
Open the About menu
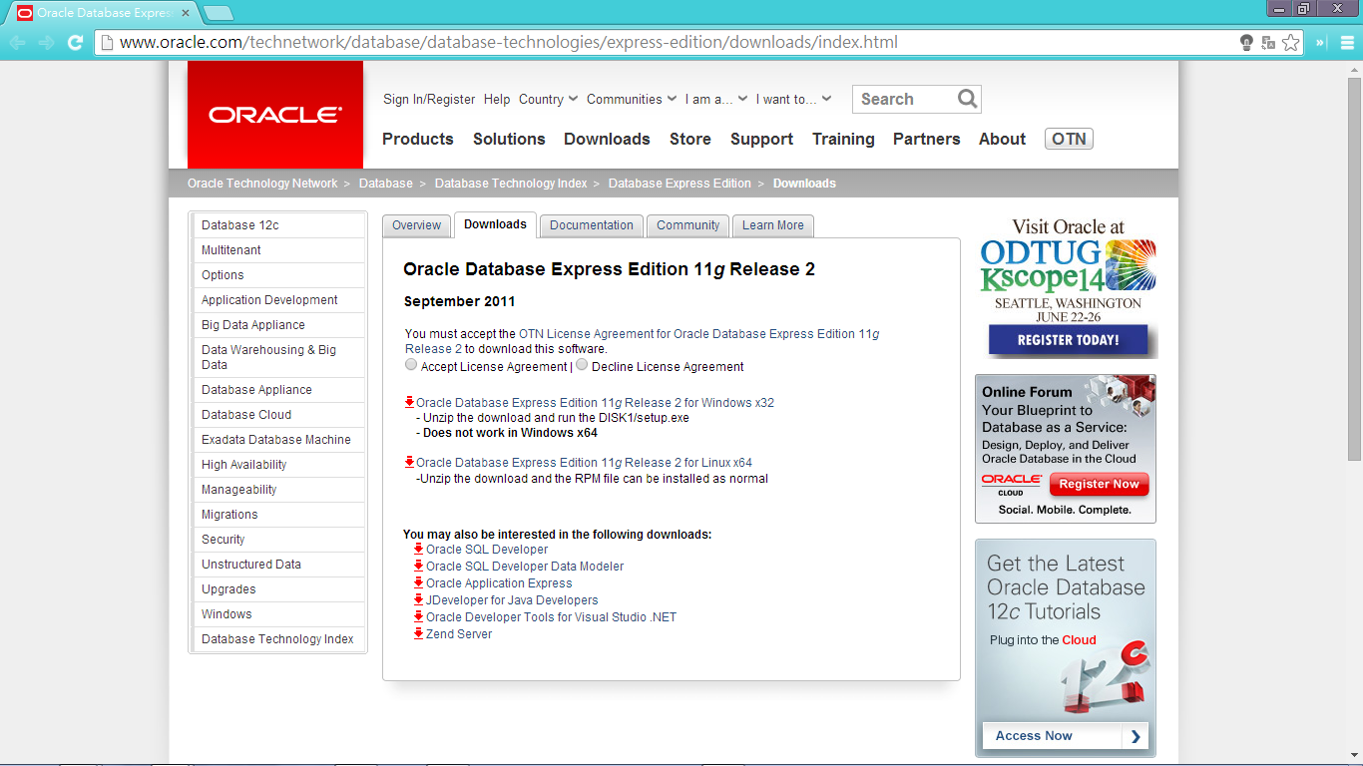(1002, 139)
